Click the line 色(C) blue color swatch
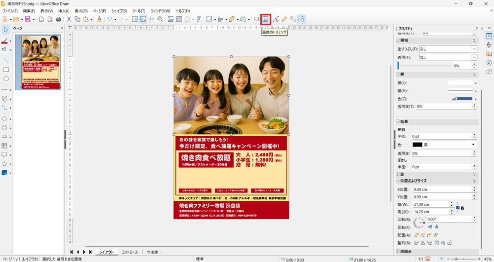Viewport: 494px width, 262px height. coord(464,99)
